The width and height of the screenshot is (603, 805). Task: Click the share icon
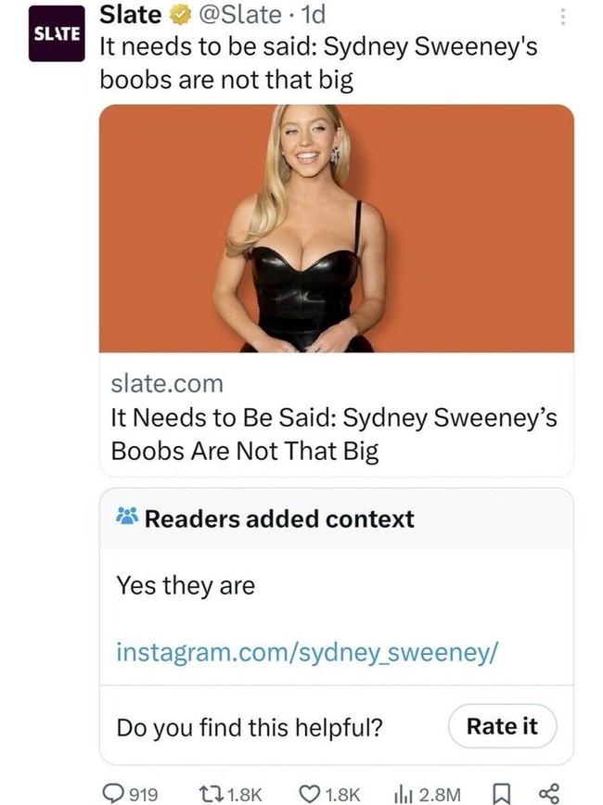[x=548, y=794]
